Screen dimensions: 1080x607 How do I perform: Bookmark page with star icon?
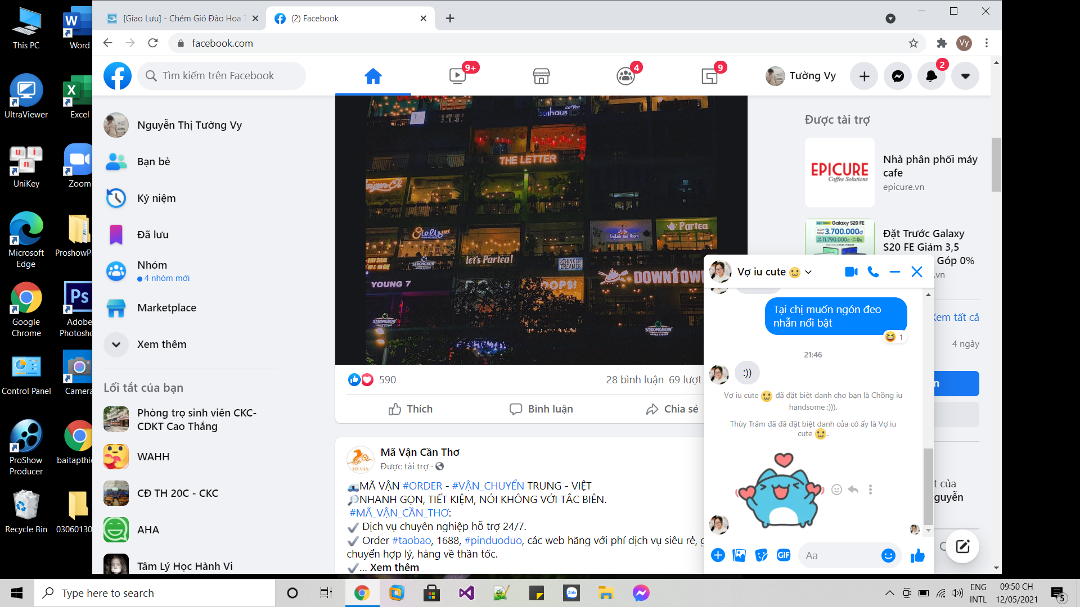pos(913,43)
